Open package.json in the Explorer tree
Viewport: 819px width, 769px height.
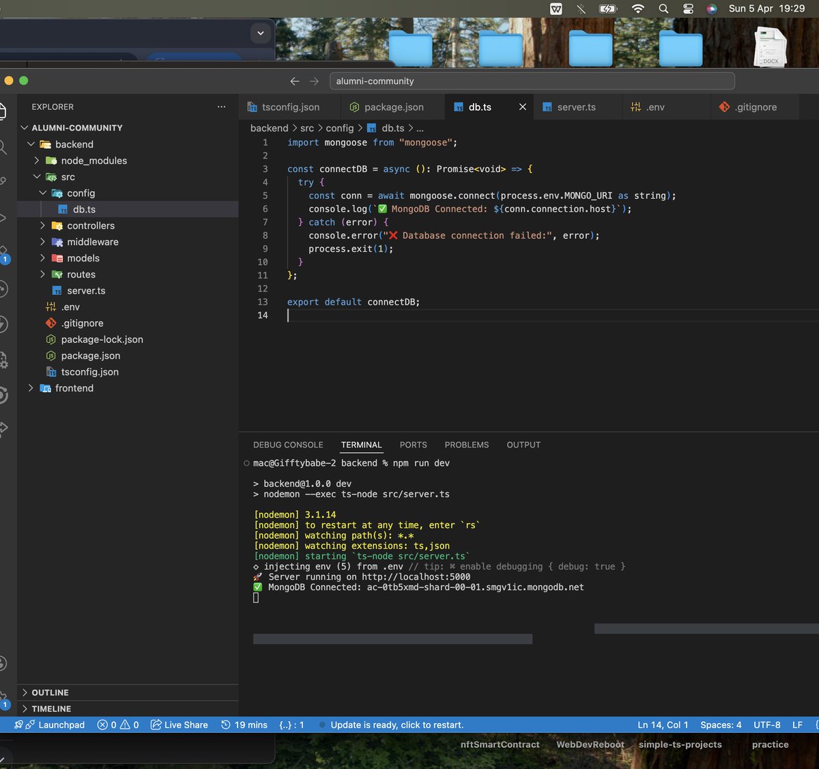pyautogui.click(x=128, y=356)
